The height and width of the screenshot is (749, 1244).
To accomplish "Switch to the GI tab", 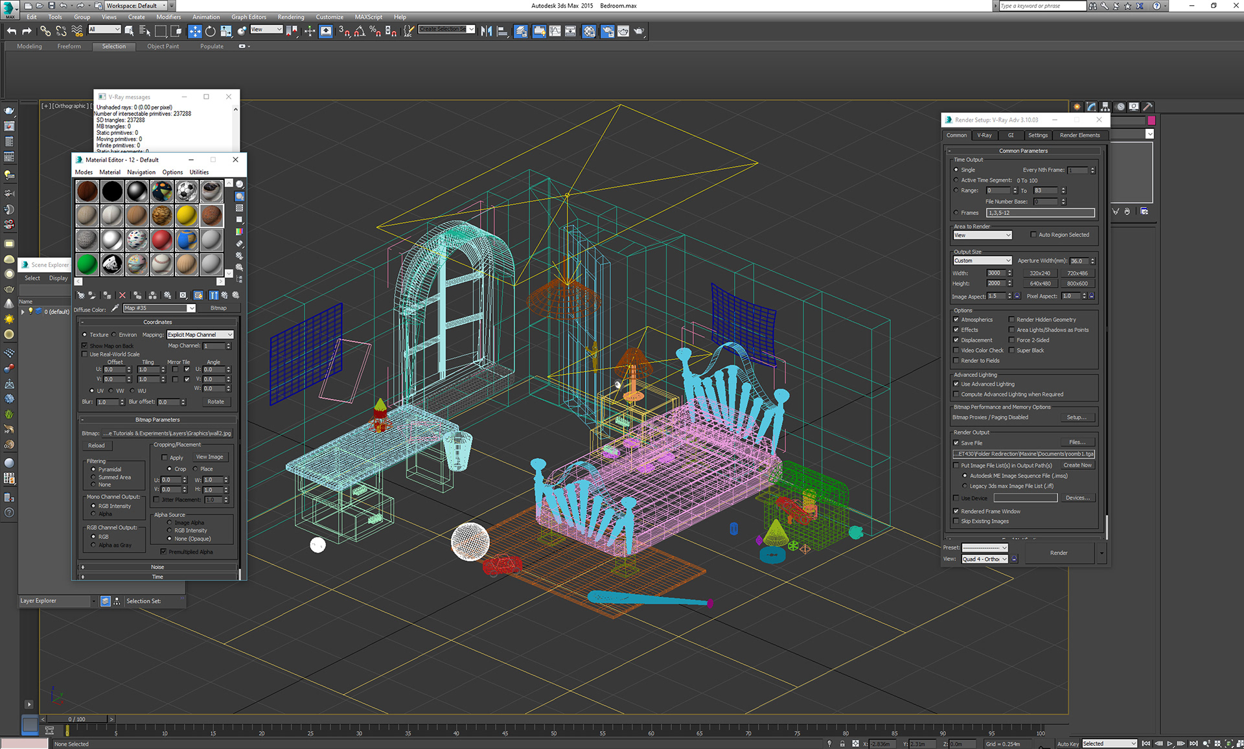I will 1011,135.
